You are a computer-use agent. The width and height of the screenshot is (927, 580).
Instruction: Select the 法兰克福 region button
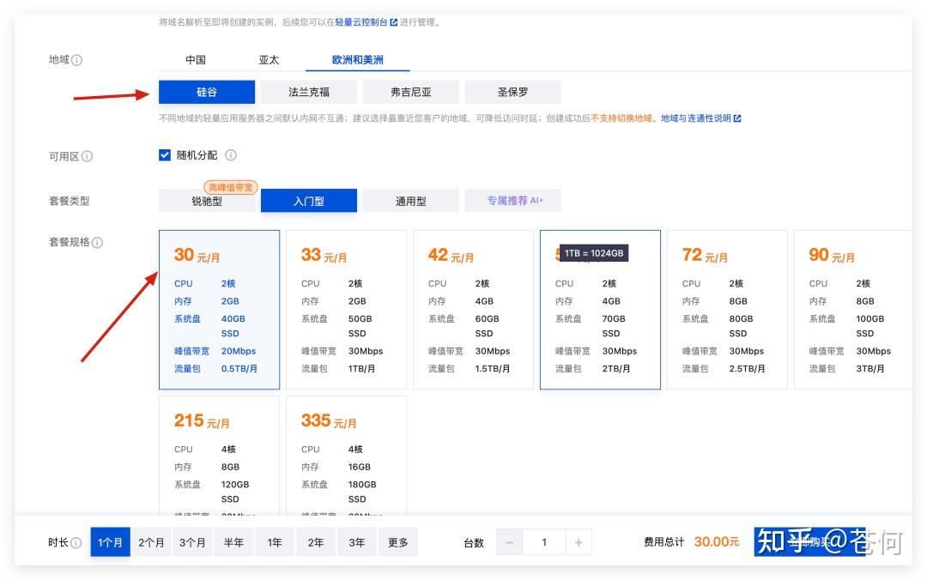pos(309,92)
